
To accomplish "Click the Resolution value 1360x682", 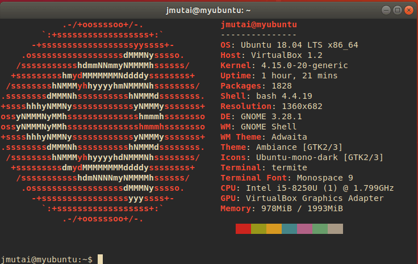I will (x=302, y=106).
